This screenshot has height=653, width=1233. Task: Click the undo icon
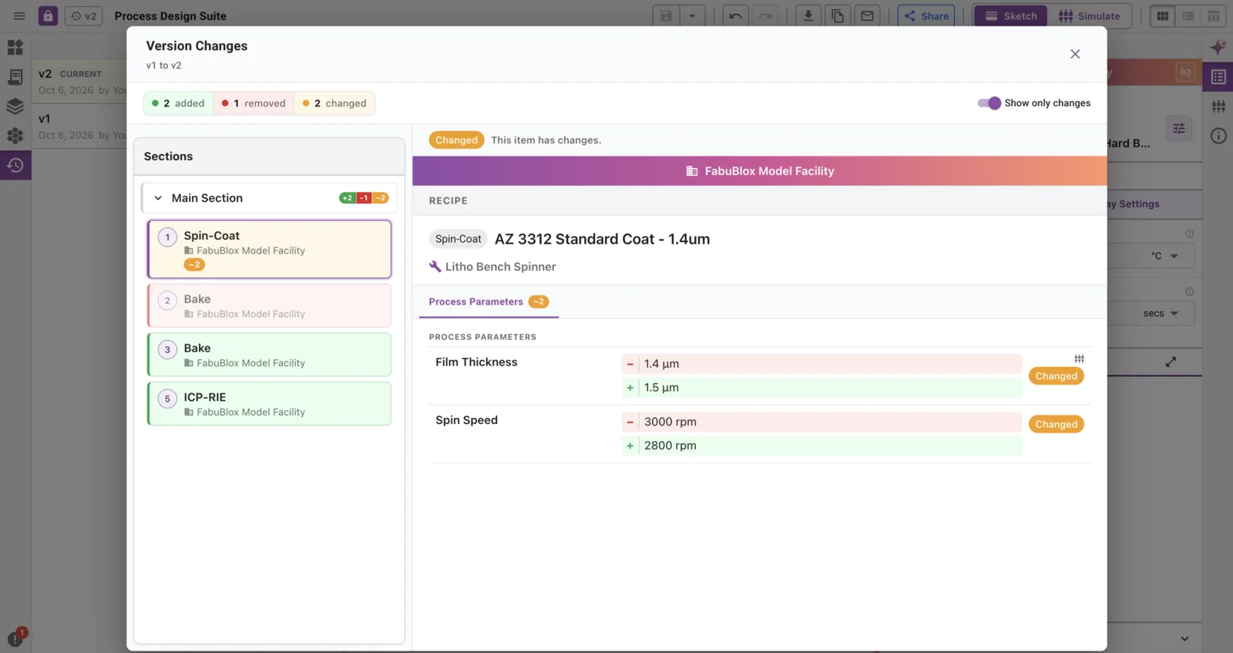point(735,15)
